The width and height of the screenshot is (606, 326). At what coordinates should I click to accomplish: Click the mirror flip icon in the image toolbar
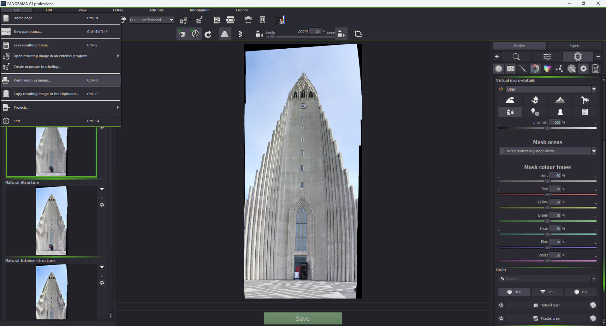(x=225, y=34)
